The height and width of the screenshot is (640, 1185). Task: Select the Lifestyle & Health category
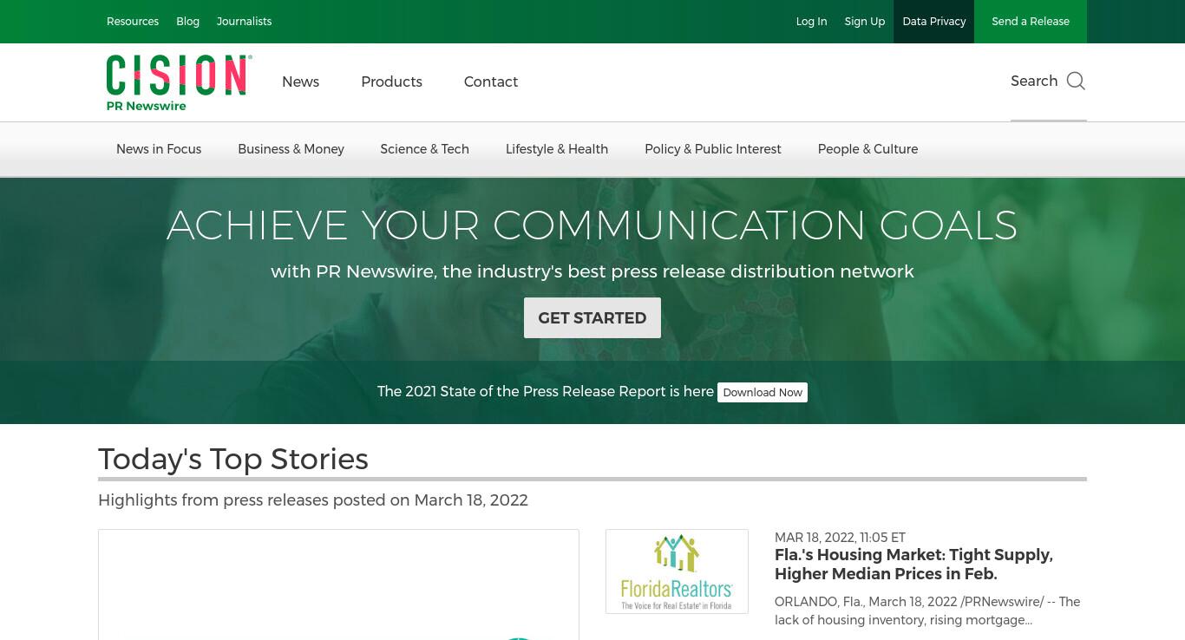[x=557, y=149]
